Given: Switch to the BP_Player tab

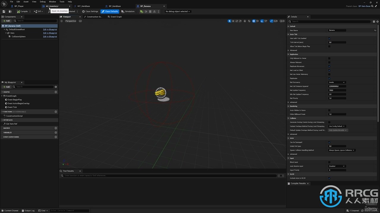Looking at the screenshot, I should pyautogui.click(x=19, y=6).
